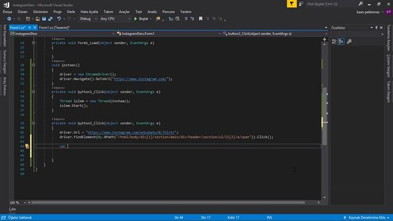Open the Proje menu

(x=57, y=12)
